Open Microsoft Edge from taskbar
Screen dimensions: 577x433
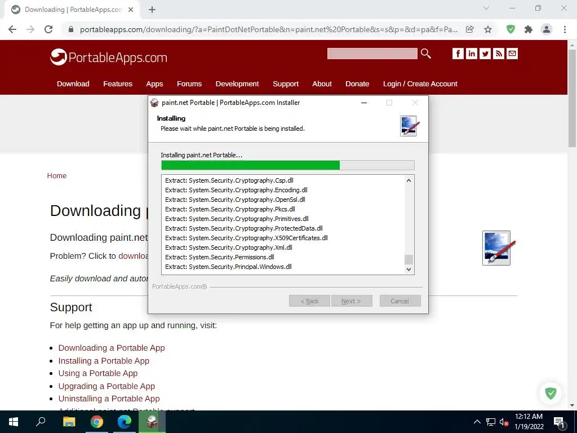[125, 422]
